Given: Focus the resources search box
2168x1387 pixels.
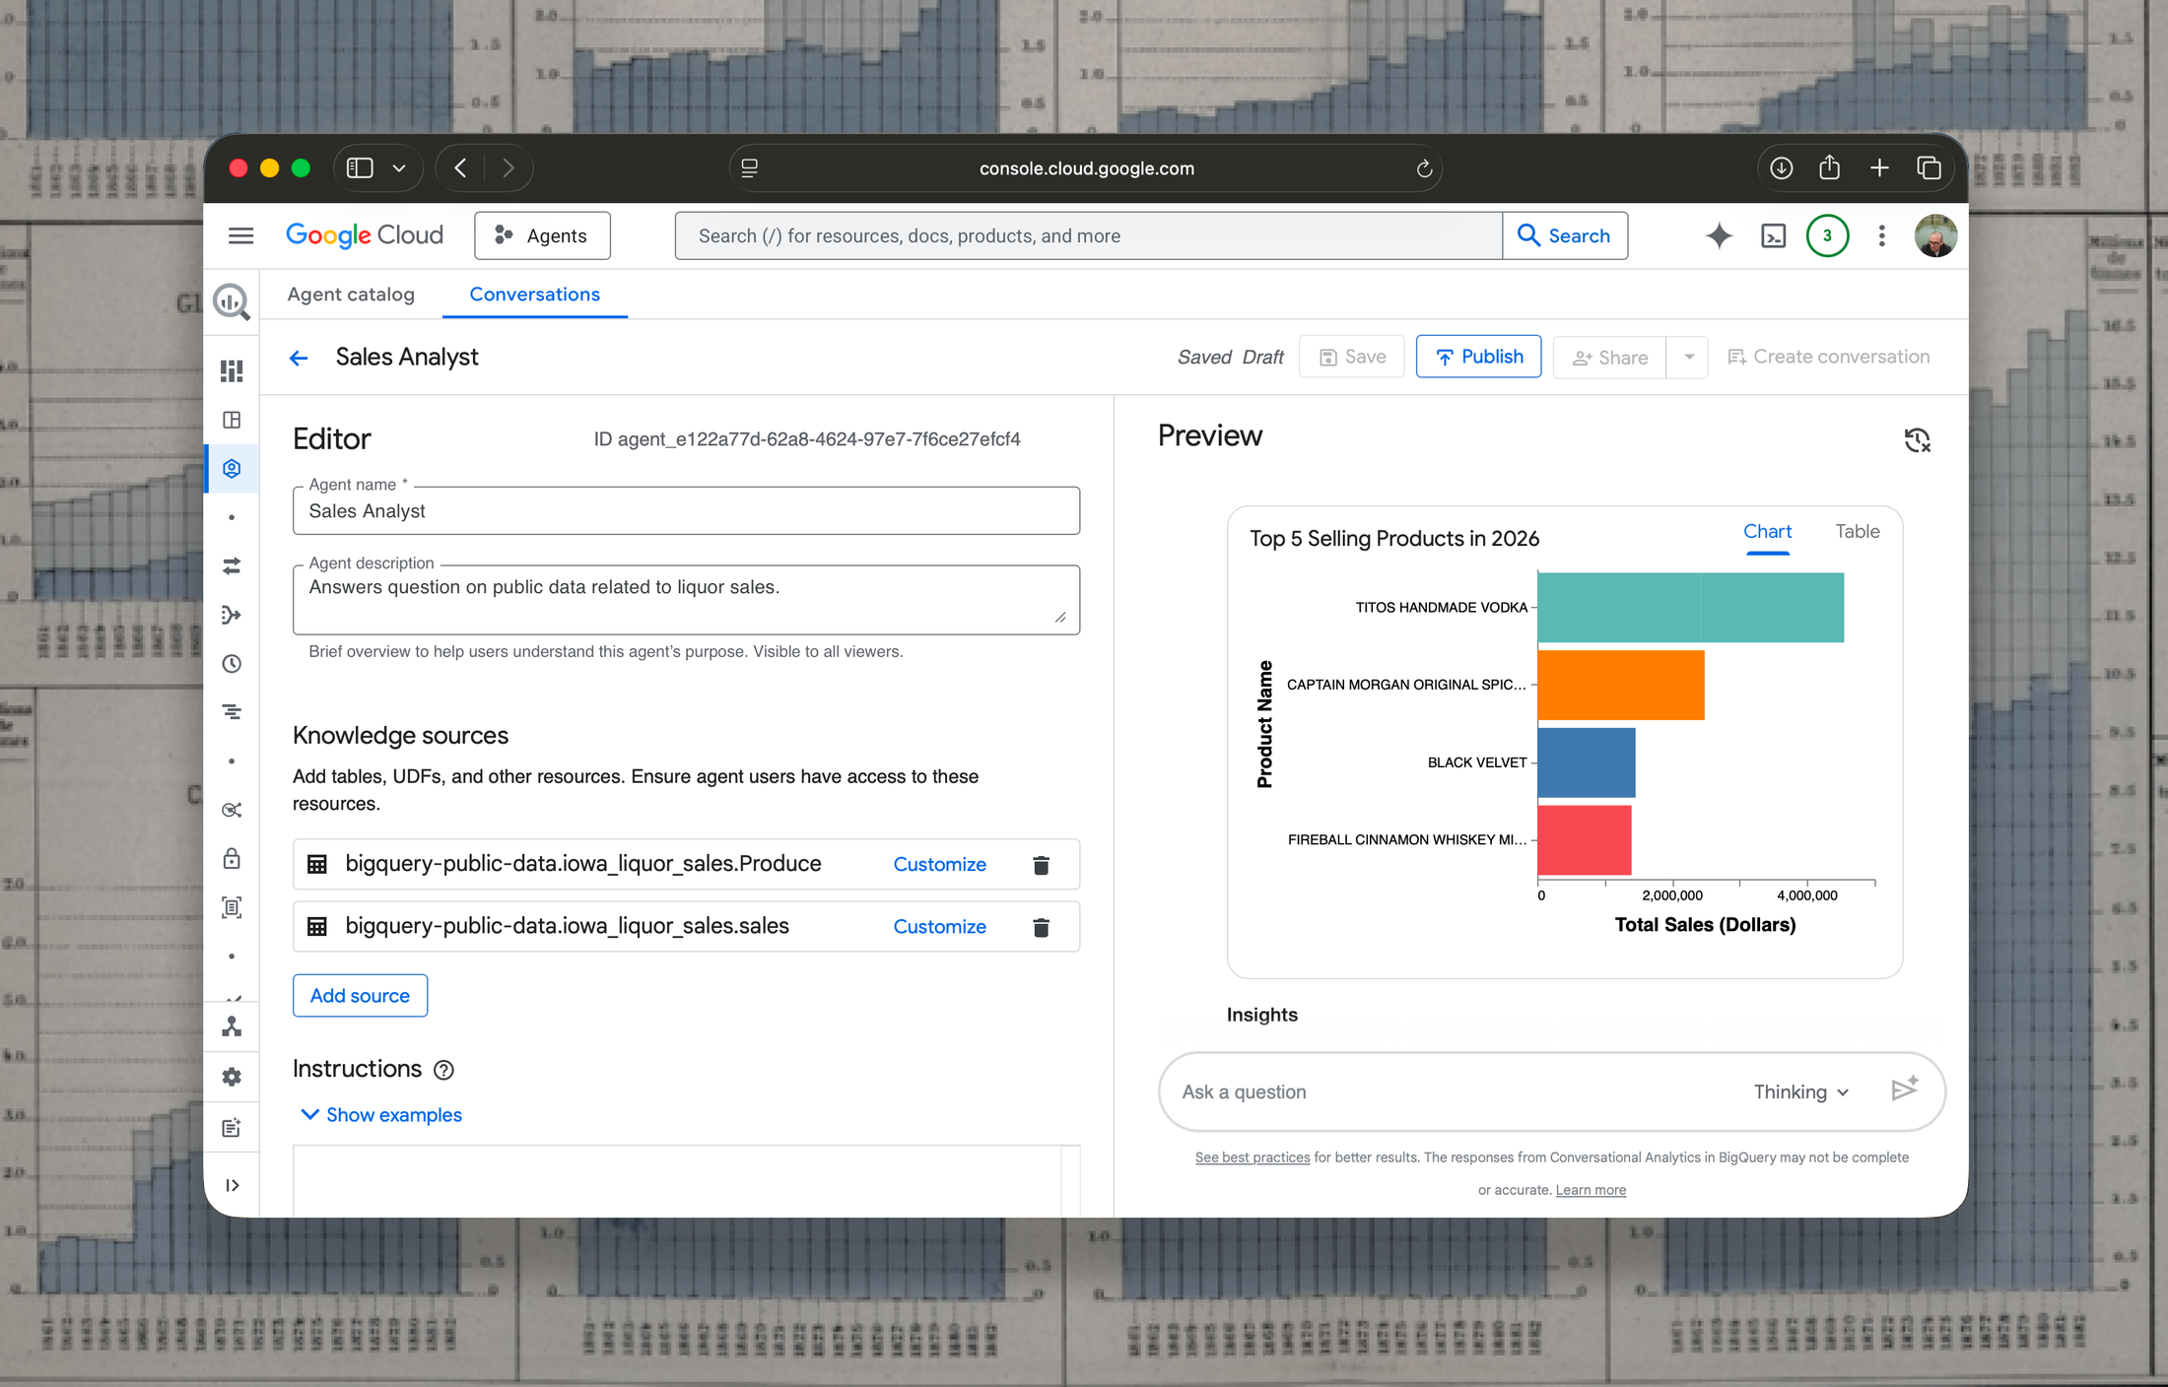Looking at the screenshot, I should (x=1088, y=235).
